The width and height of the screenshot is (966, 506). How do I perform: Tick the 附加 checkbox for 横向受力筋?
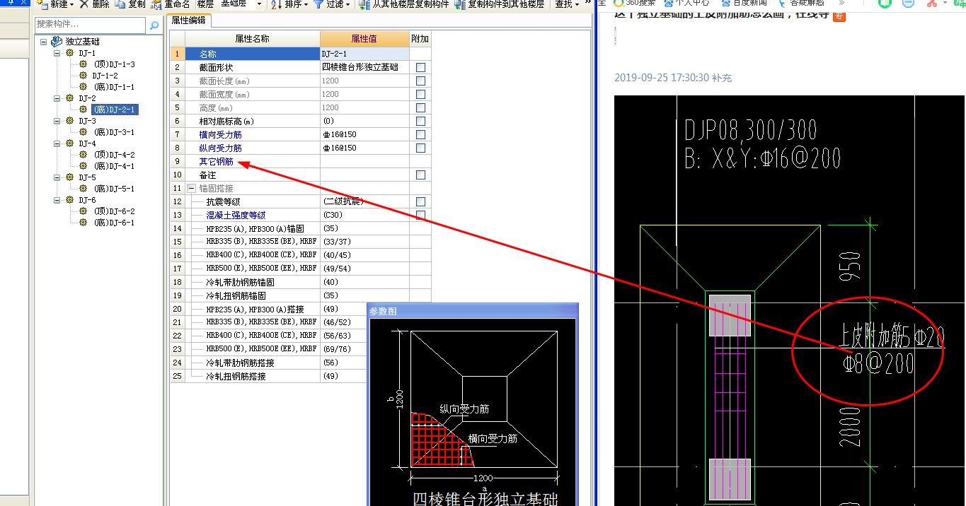420,134
